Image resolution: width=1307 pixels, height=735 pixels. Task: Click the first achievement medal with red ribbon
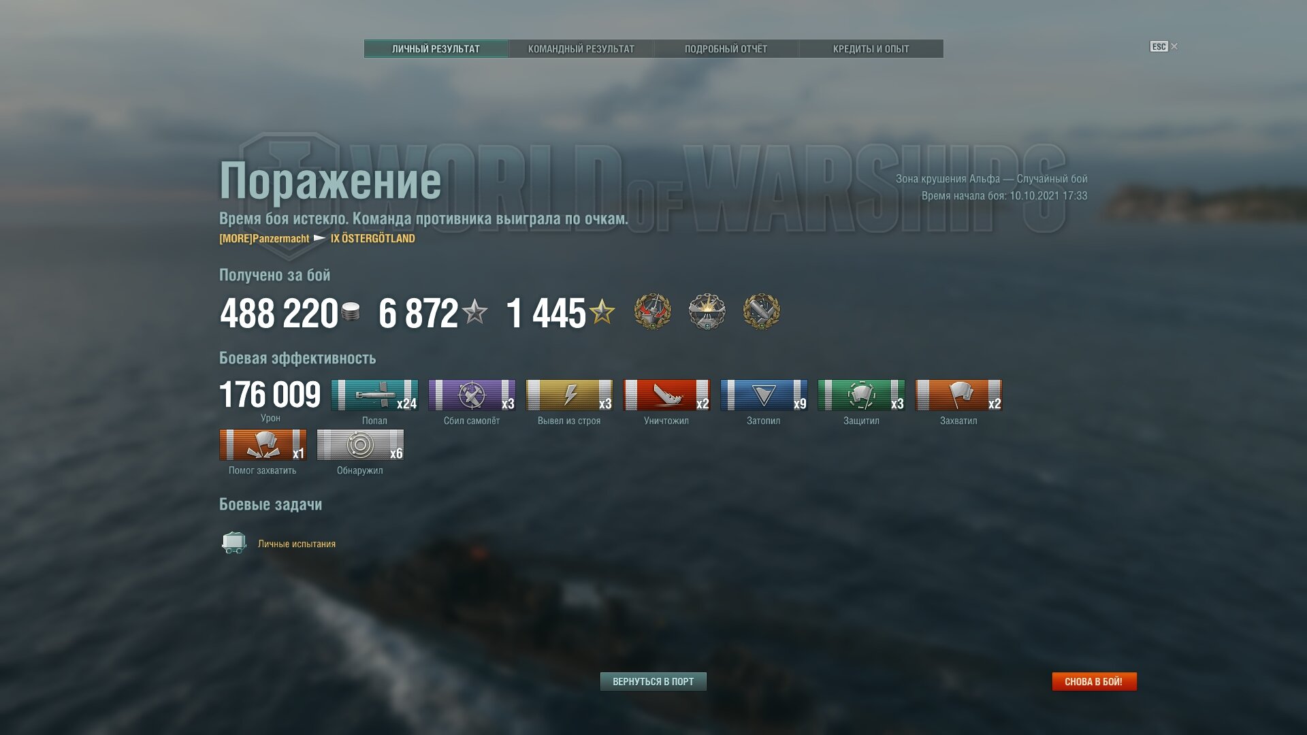653,312
